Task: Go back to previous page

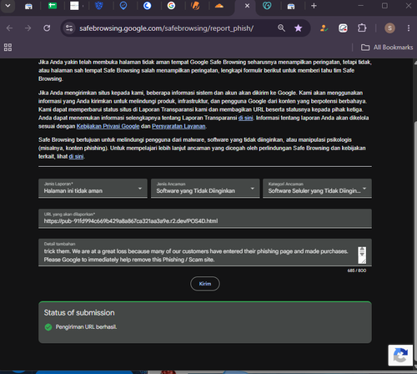Action: pyautogui.click(x=9, y=28)
